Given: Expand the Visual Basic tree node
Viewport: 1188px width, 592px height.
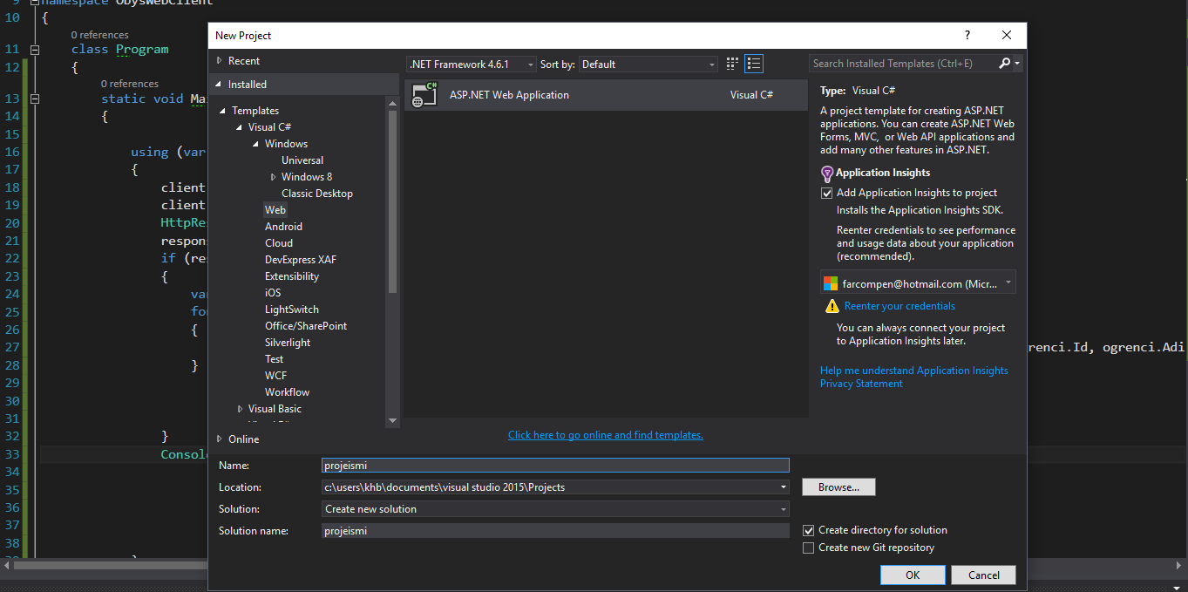Looking at the screenshot, I should pos(240,409).
